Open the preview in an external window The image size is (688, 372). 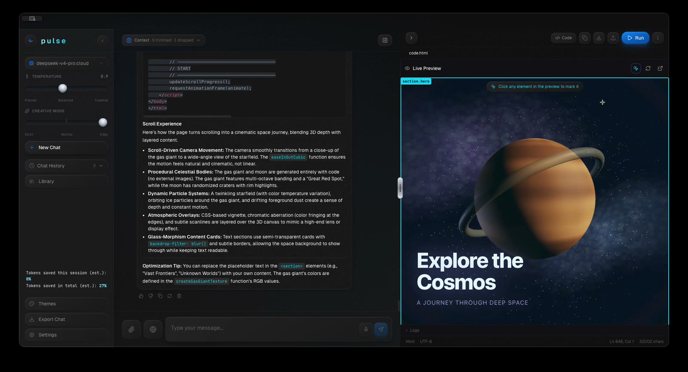[660, 68]
